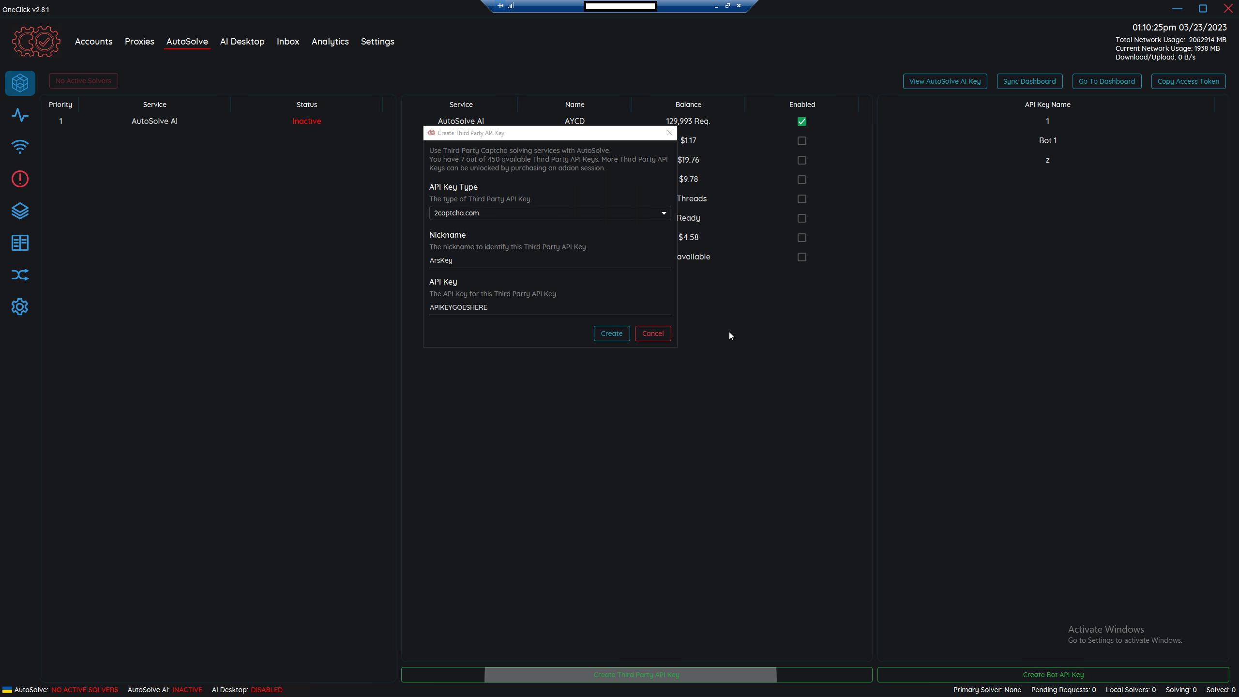Image resolution: width=1239 pixels, height=697 pixels.
Task: Click the Create button in dialog
Action: 611,333
